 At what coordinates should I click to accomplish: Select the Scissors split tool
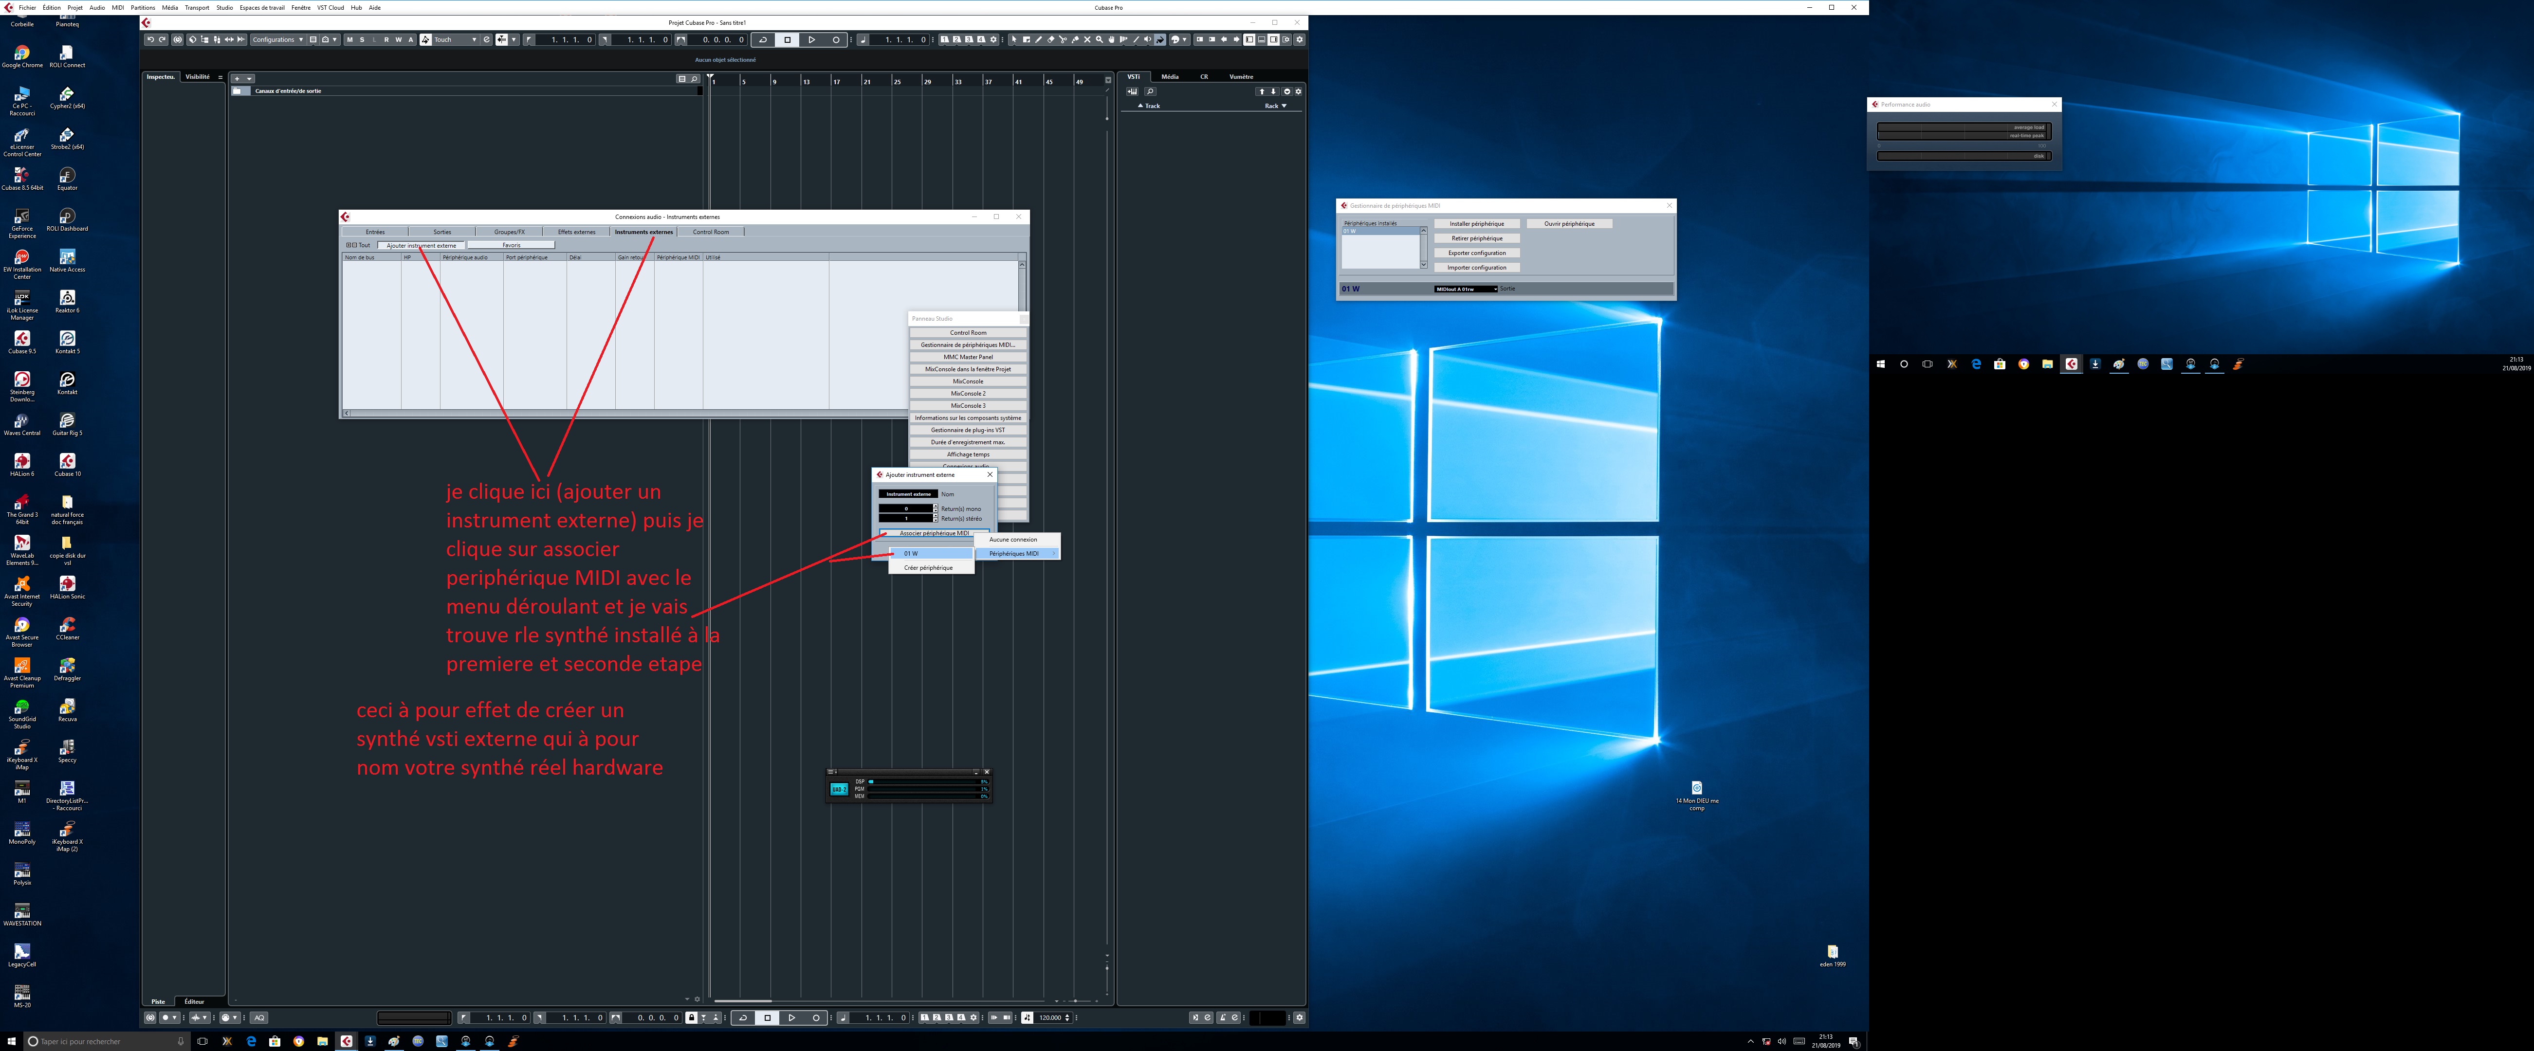(x=1064, y=39)
